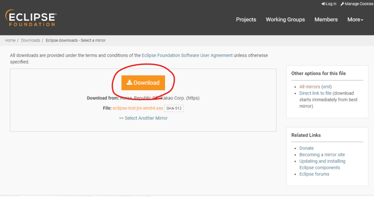The image size is (374, 197).
Task: Click the Log in link
Action: 329,4
